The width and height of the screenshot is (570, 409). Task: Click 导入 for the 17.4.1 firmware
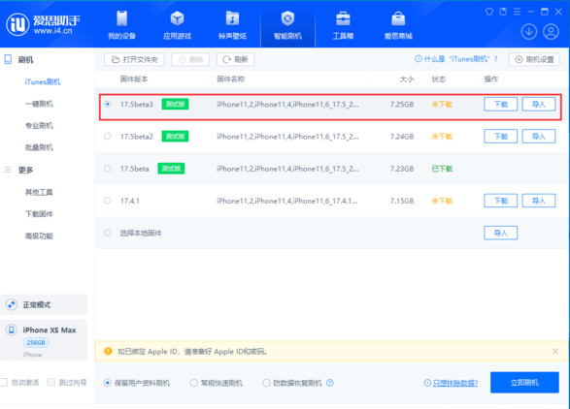pos(539,201)
